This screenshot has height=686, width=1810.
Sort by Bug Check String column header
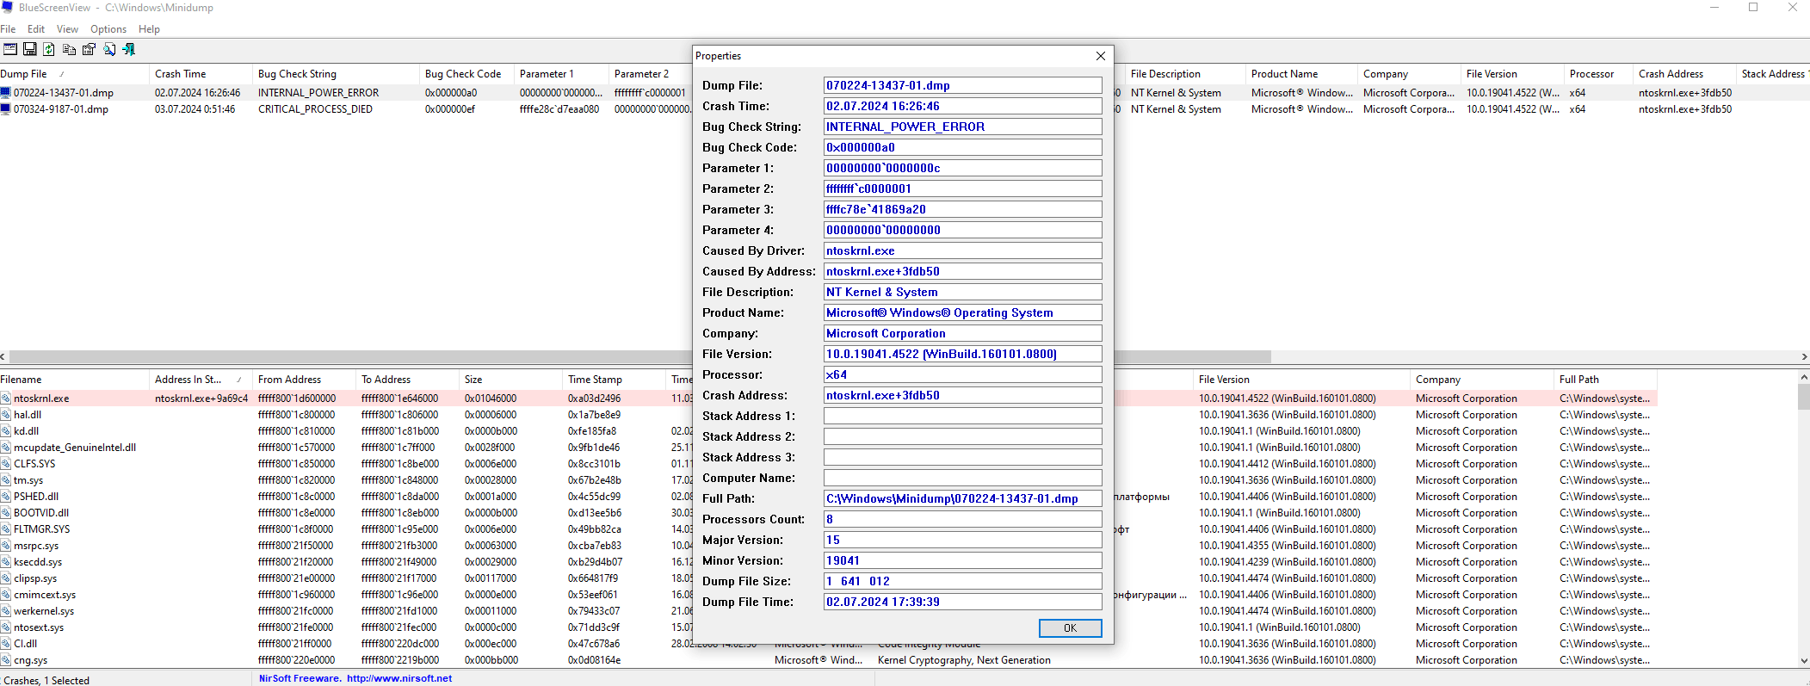pos(337,74)
